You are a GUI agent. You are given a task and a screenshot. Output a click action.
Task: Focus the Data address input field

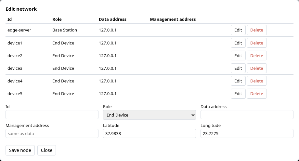[x=247, y=115]
